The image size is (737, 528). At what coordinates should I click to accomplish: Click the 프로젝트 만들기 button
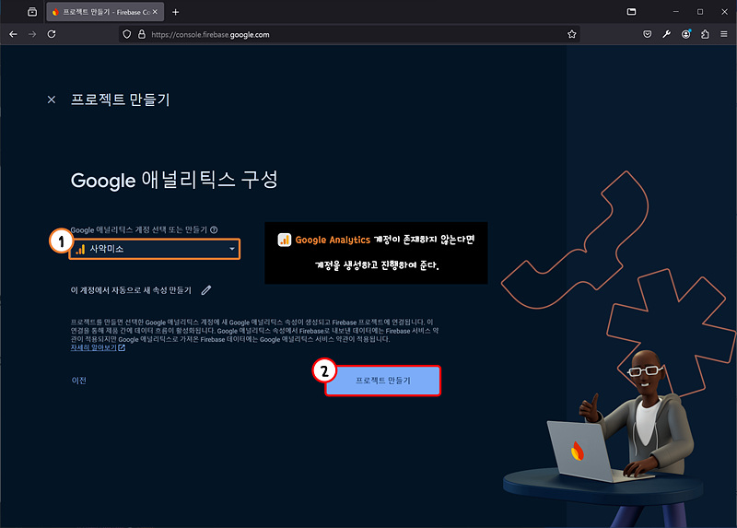click(x=382, y=381)
